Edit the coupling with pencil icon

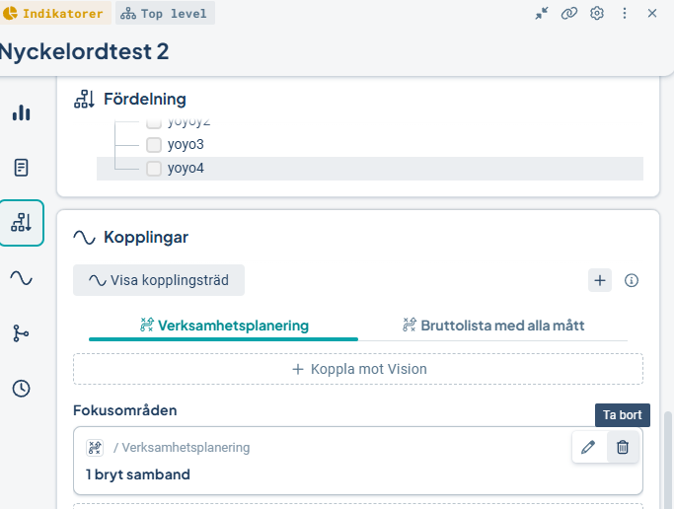click(x=588, y=447)
